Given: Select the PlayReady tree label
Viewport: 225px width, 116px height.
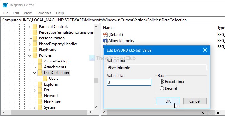Looking at the screenshot, I should pos(48,50).
